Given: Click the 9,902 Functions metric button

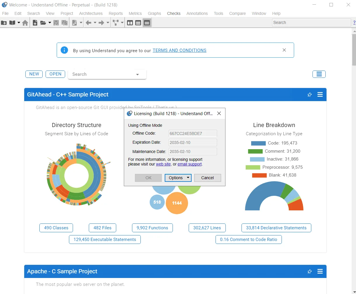Looking at the screenshot, I should (152, 228).
